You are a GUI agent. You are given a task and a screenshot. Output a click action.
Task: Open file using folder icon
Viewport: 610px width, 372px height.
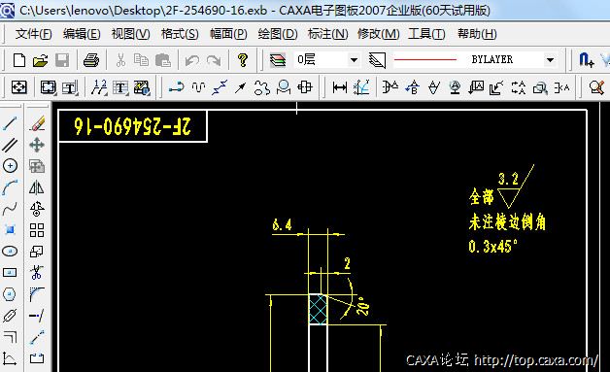(x=40, y=60)
